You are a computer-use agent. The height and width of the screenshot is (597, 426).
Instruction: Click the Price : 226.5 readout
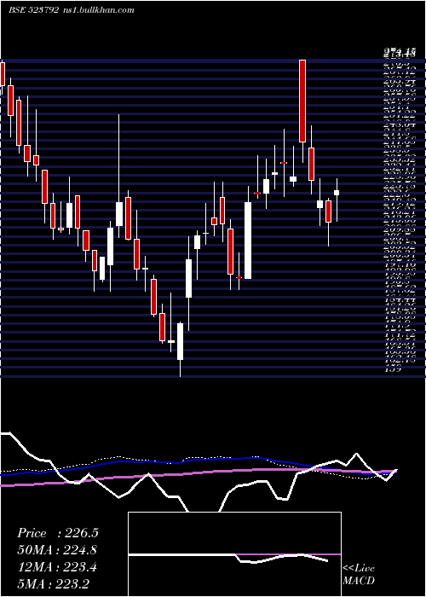58,533
